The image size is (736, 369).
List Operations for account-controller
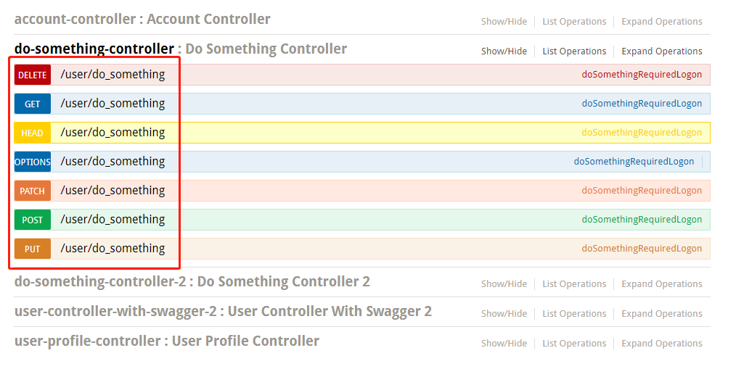click(574, 22)
